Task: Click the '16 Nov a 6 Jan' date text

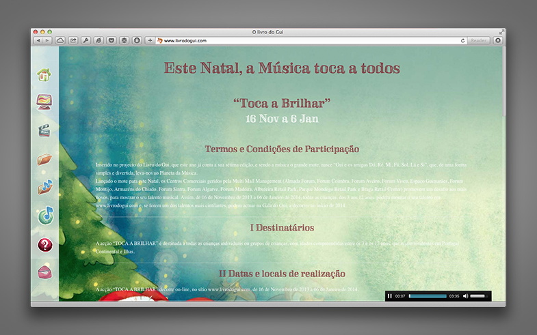Action: 282,119
